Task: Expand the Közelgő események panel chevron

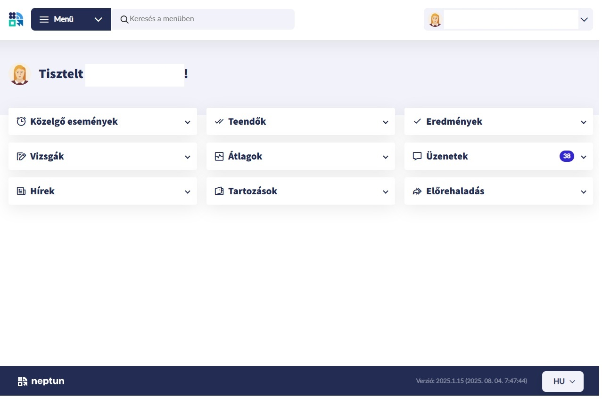Action: pyautogui.click(x=188, y=122)
